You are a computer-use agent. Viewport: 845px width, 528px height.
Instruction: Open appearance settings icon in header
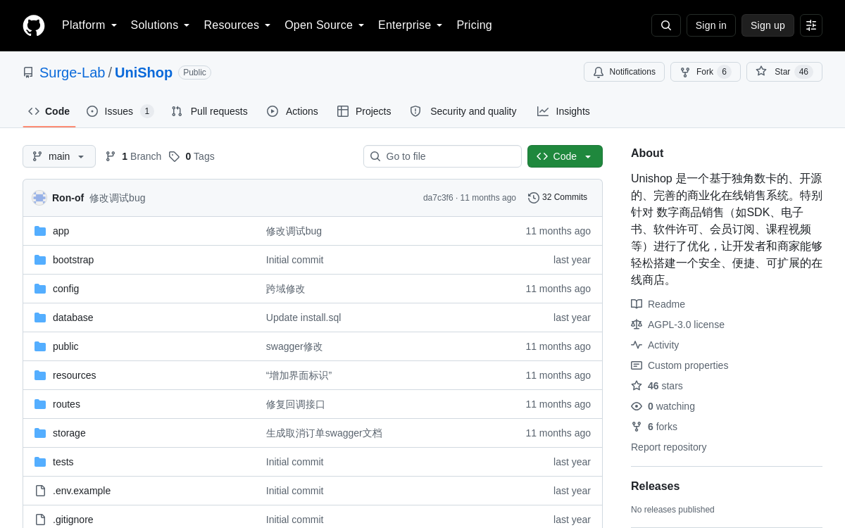tap(811, 25)
